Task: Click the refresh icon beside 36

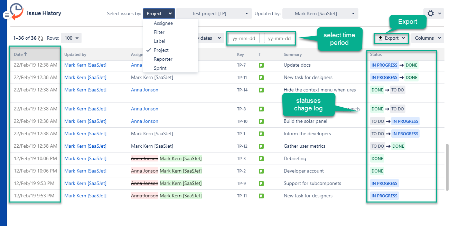Action: (40, 38)
